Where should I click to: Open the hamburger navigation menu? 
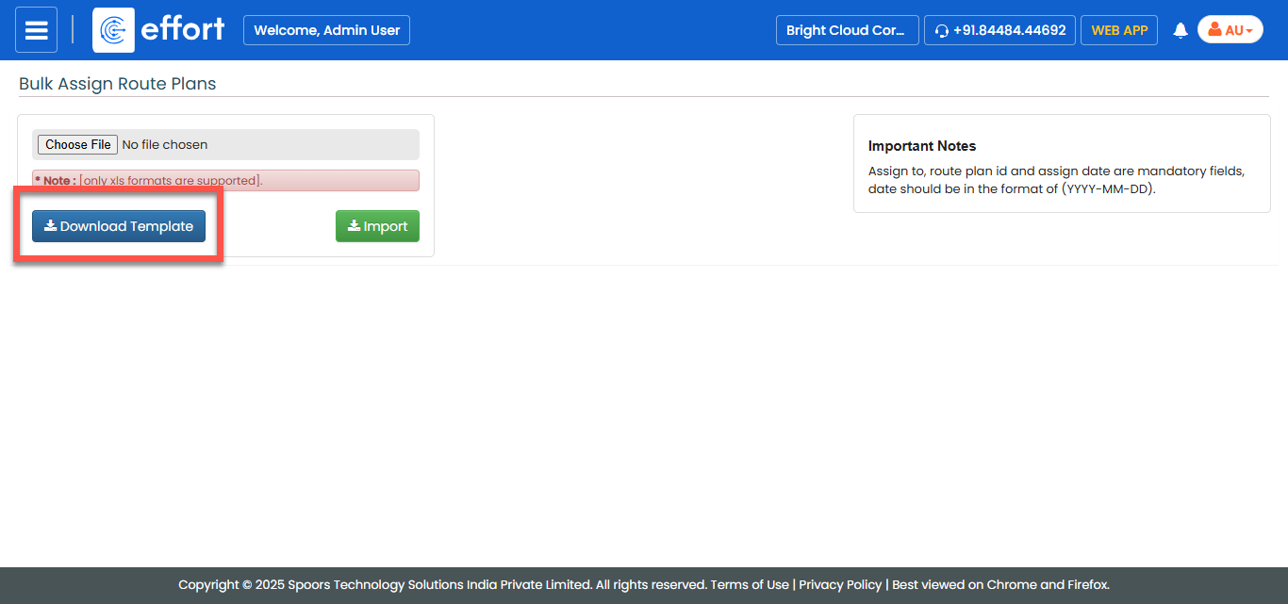(36, 30)
